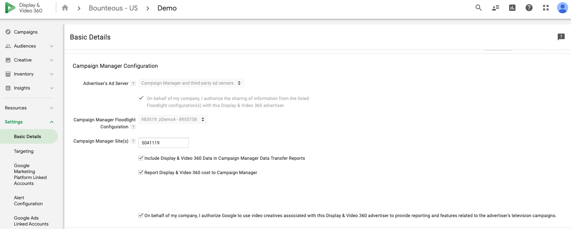Open Google Ads Linked Accounts

[x=31, y=221]
